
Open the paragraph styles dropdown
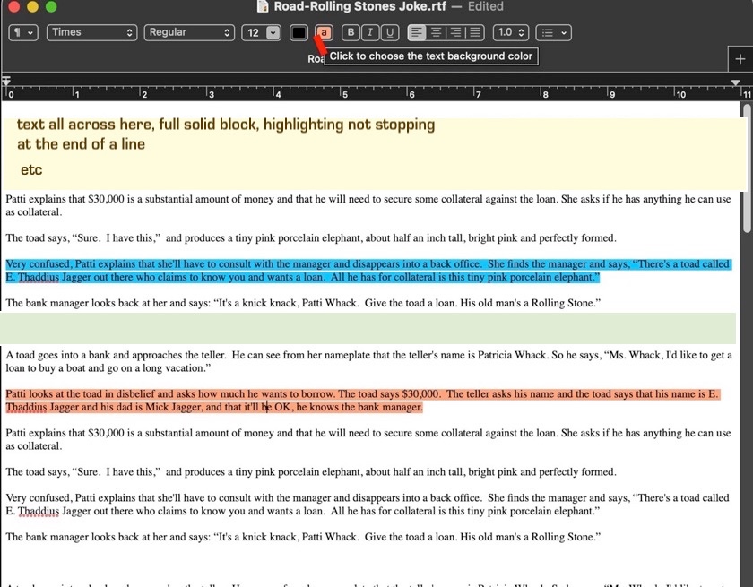pyautogui.click(x=22, y=32)
